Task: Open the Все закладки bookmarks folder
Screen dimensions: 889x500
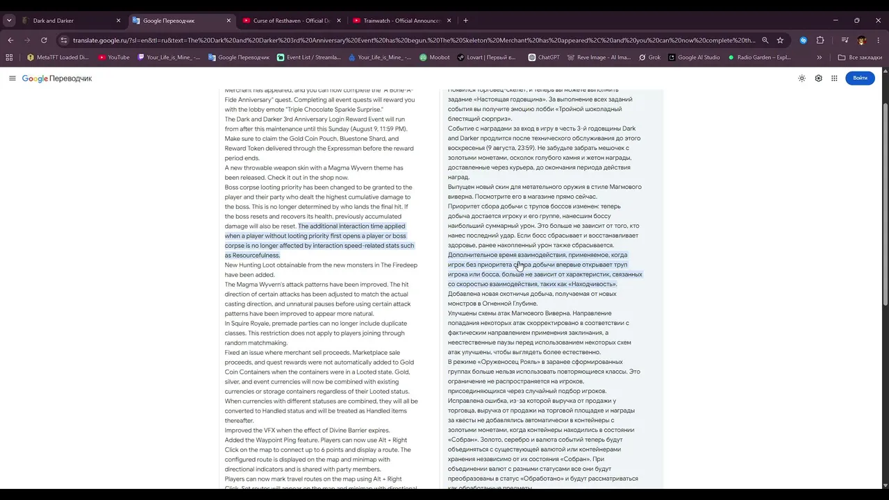Action: (x=860, y=58)
